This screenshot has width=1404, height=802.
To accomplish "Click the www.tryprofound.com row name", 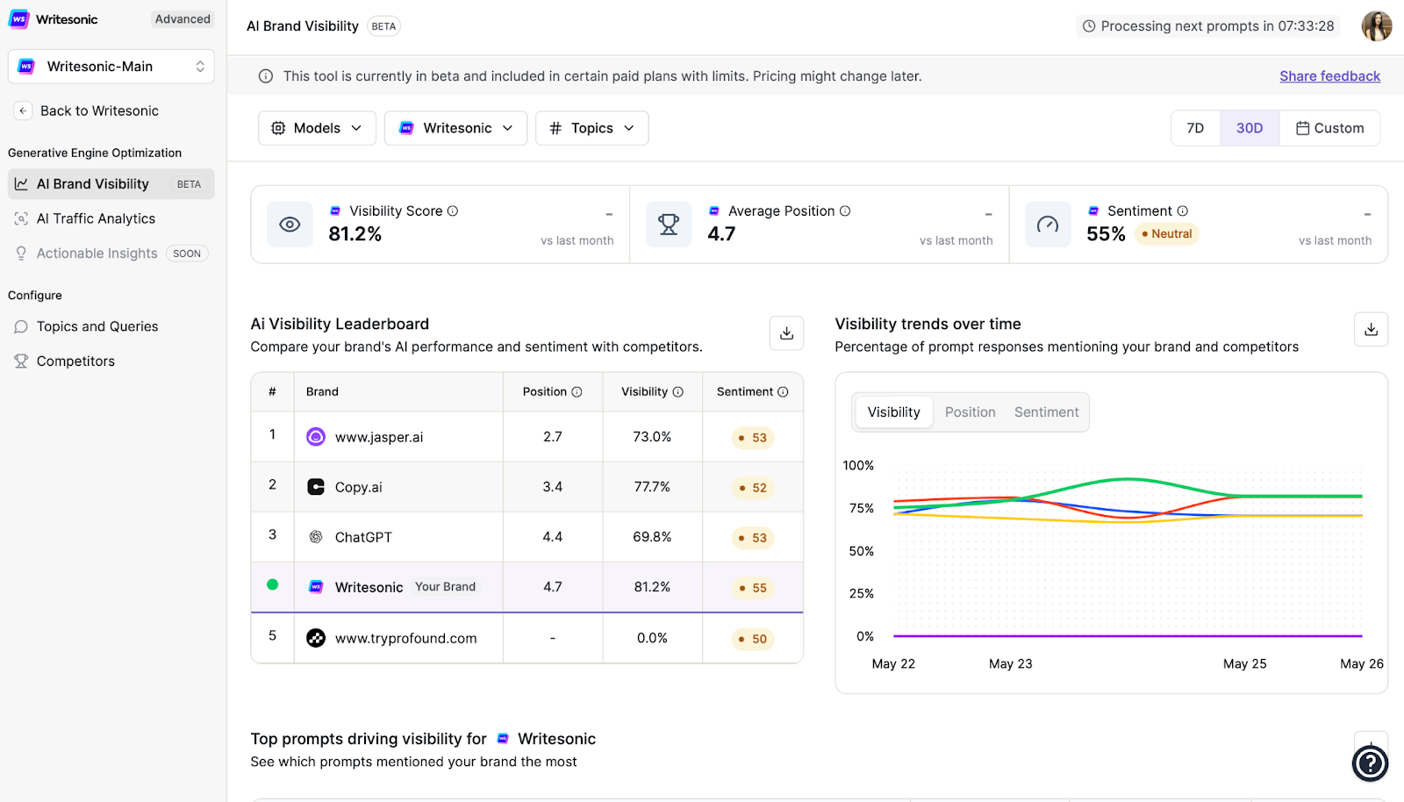I will [406, 638].
